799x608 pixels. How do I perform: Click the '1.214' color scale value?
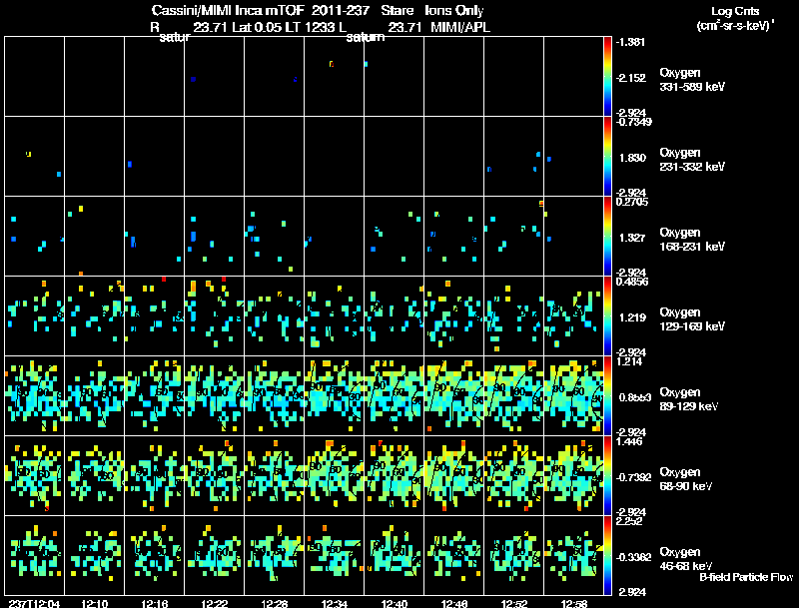point(629,361)
